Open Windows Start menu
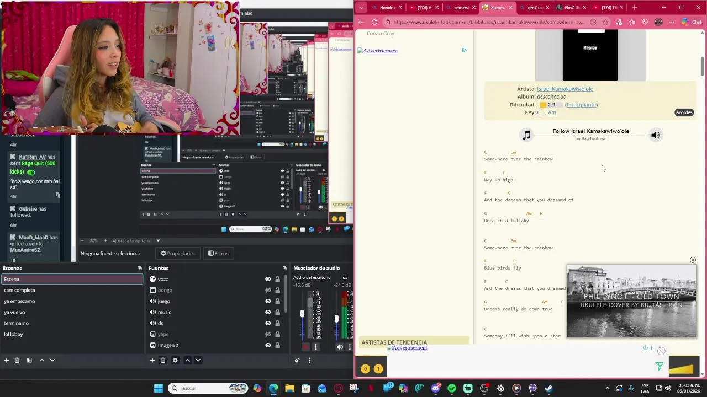The width and height of the screenshot is (707, 397). click(159, 388)
